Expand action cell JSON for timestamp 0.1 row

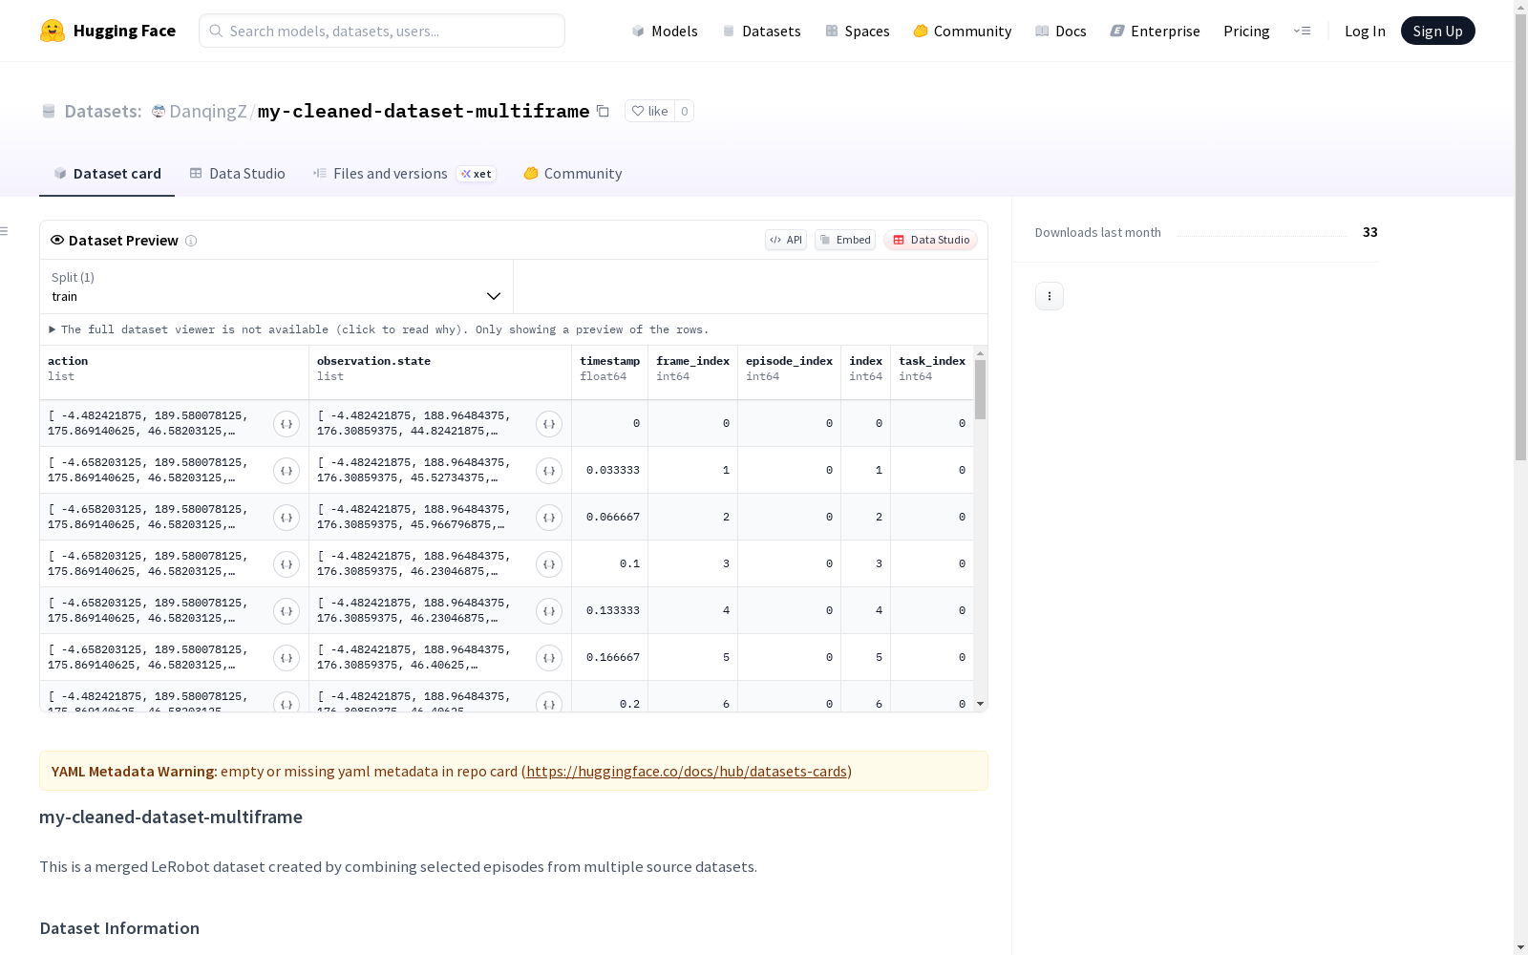click(286, 564)
